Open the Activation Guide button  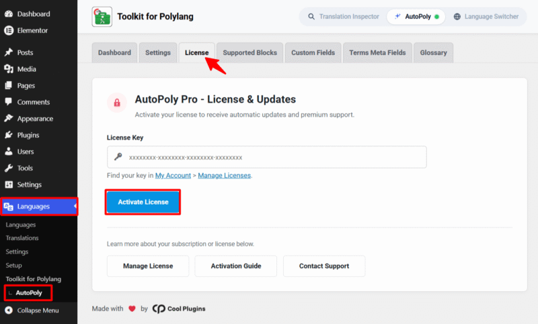(236, 266)
